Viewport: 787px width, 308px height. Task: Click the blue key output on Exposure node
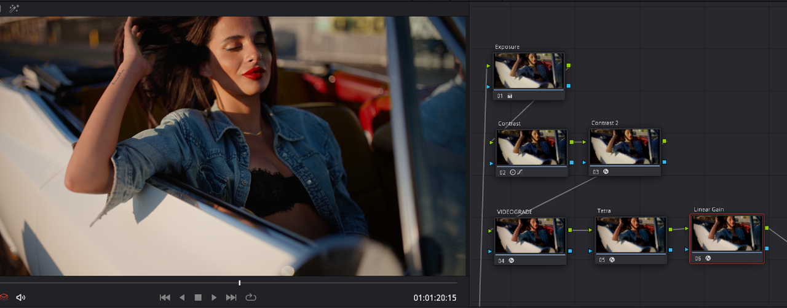point(569,86)
